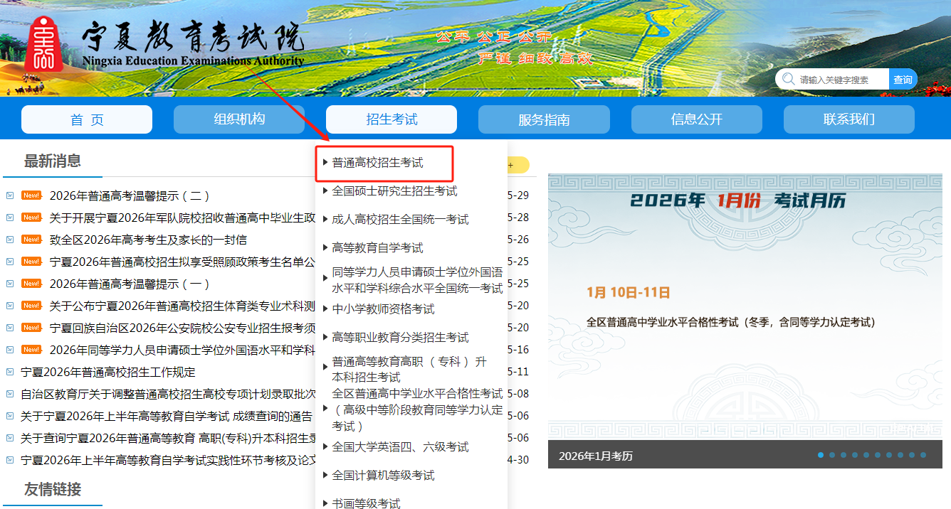Screen dimensions: 951x509
Task: Expand arrow beside 高等教育自学考试
Action: pyautogui.click(x=325, y=247)
